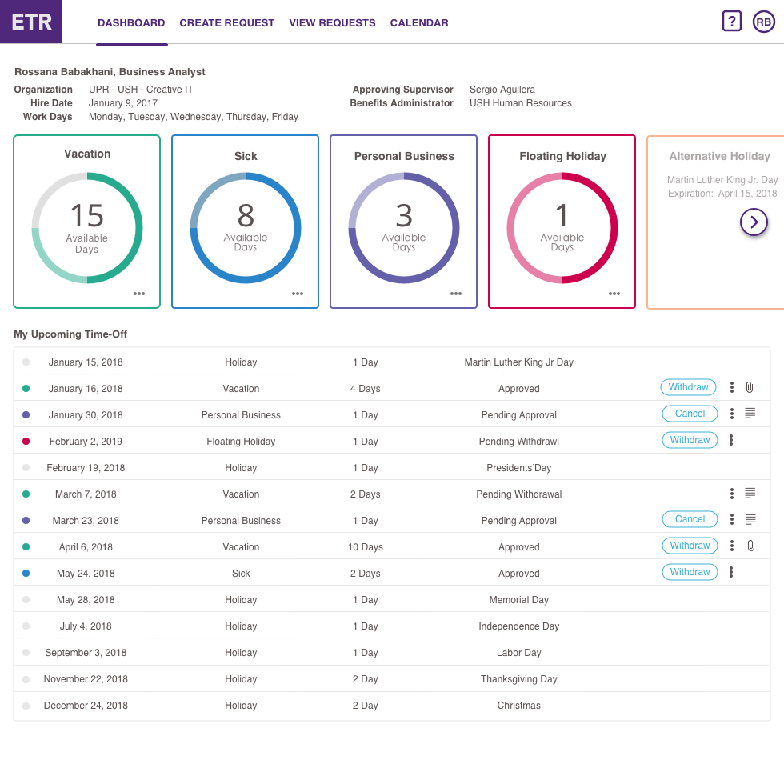Viewport: 784px width, 760px height.
Task: Select the July 4, 2018 date
Action: [86, 626]
